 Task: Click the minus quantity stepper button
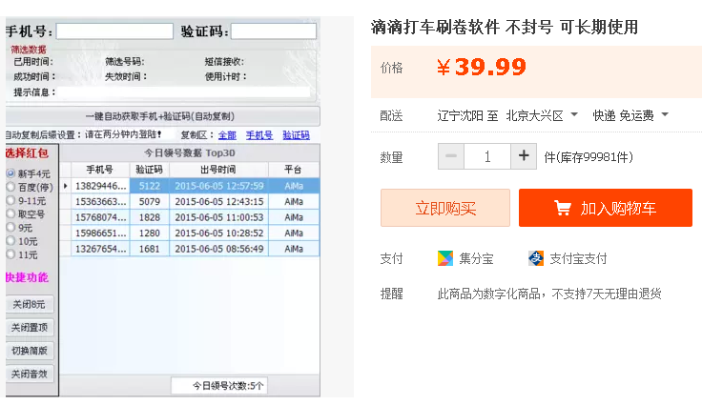click(x=451, y=156)
